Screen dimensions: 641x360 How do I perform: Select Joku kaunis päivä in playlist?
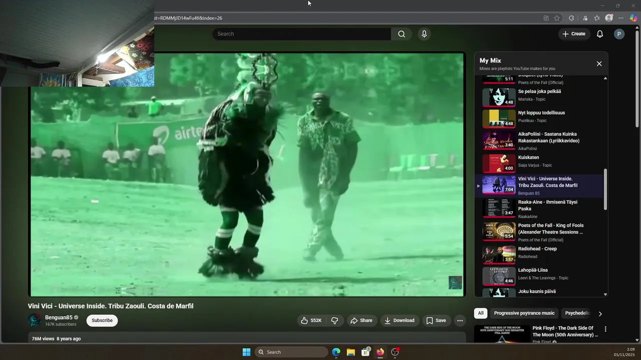click(x=540, y=292)
